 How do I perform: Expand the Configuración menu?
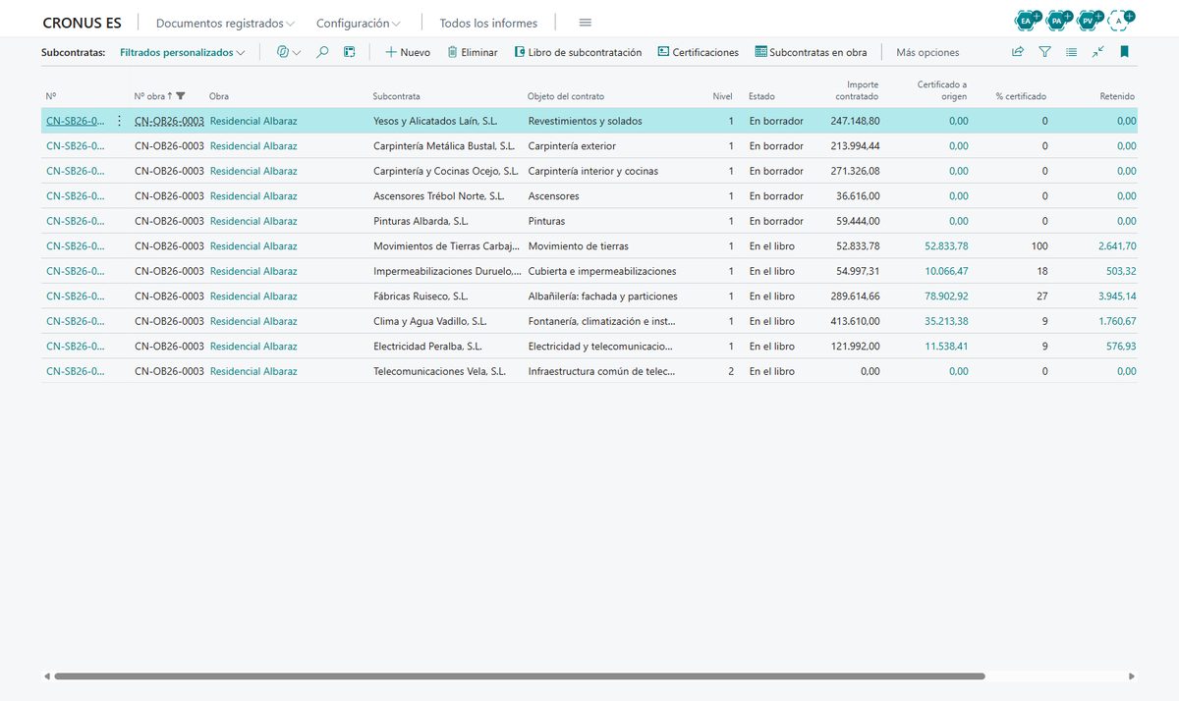tap(359, 23)
